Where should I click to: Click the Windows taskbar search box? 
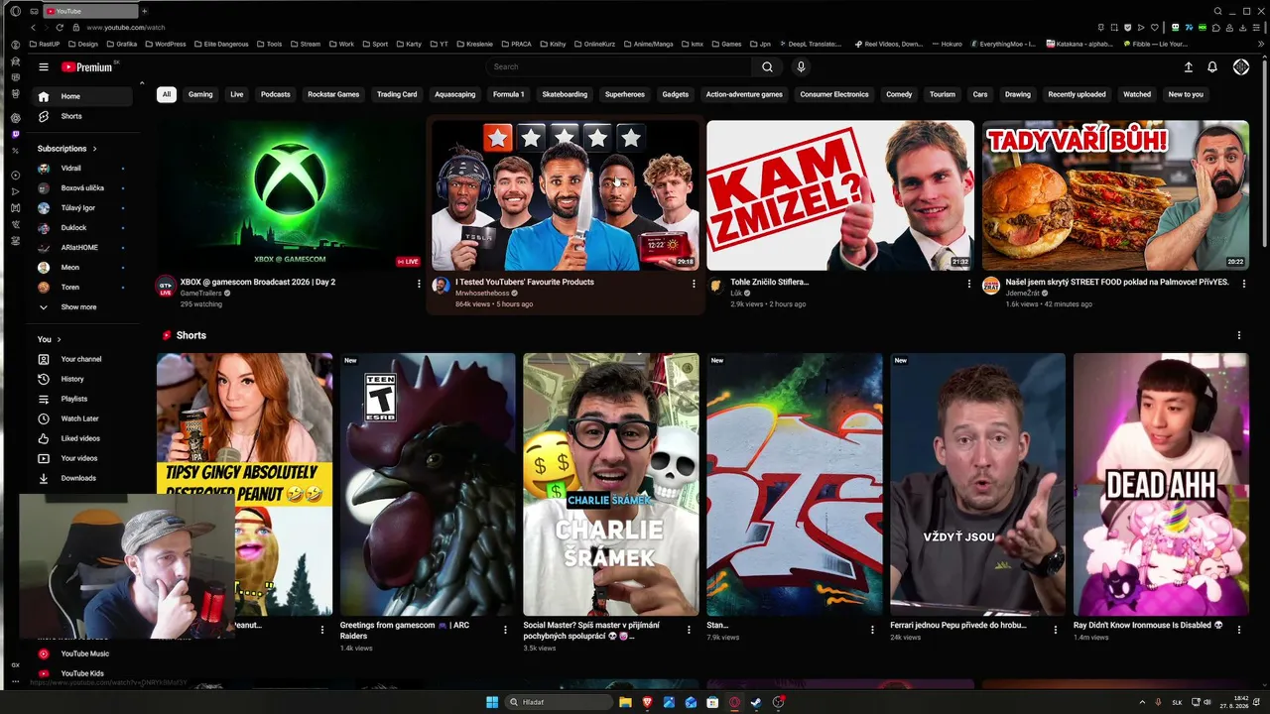click(559, 702)
